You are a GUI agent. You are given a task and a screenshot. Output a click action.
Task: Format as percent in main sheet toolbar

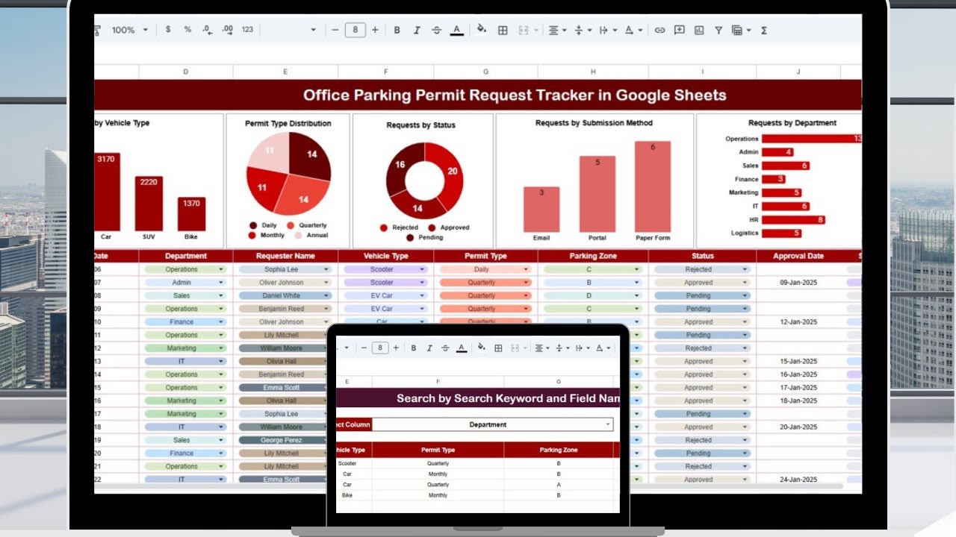click(x=187, y=30)
